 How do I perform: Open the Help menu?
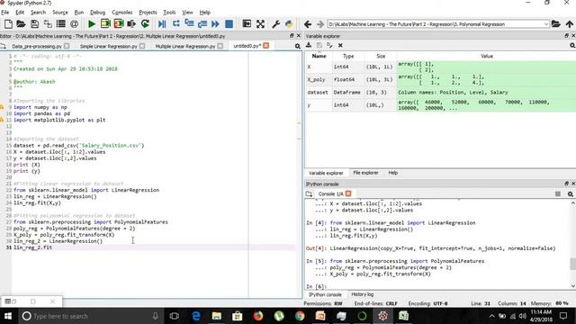click(x=205, y=12)
